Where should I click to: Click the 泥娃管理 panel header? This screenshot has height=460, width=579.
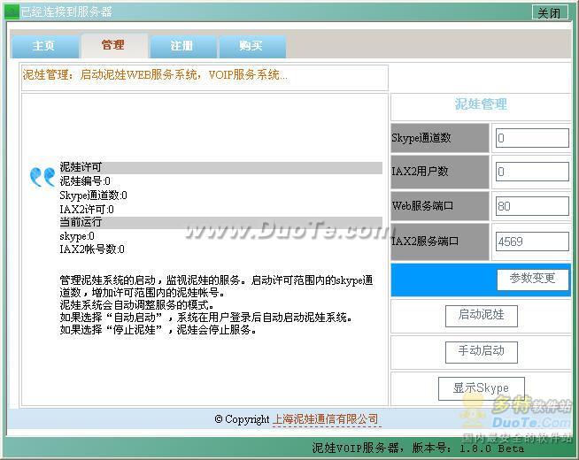(481, 104)
